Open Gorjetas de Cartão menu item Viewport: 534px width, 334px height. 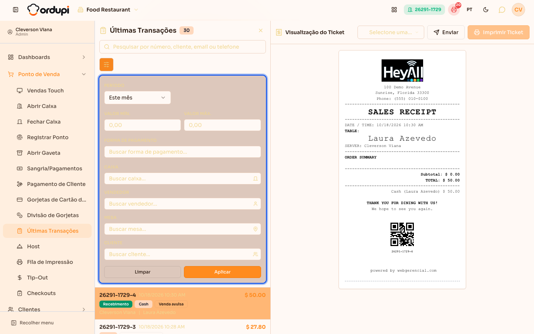tap(47, 200)
